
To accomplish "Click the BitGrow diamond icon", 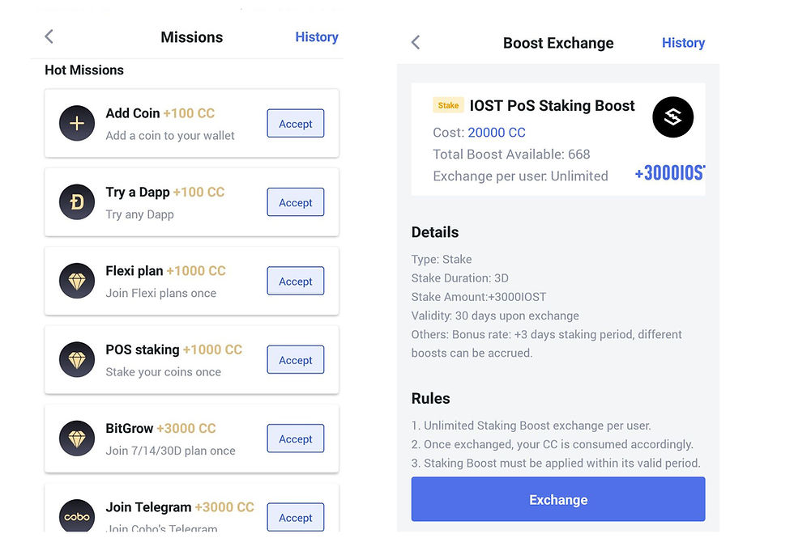I will click(77, 438).
